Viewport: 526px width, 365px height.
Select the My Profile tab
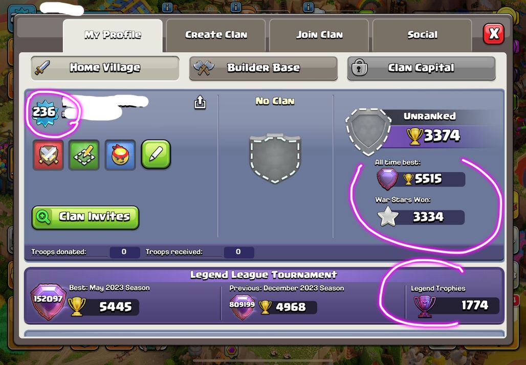(113, 35)
